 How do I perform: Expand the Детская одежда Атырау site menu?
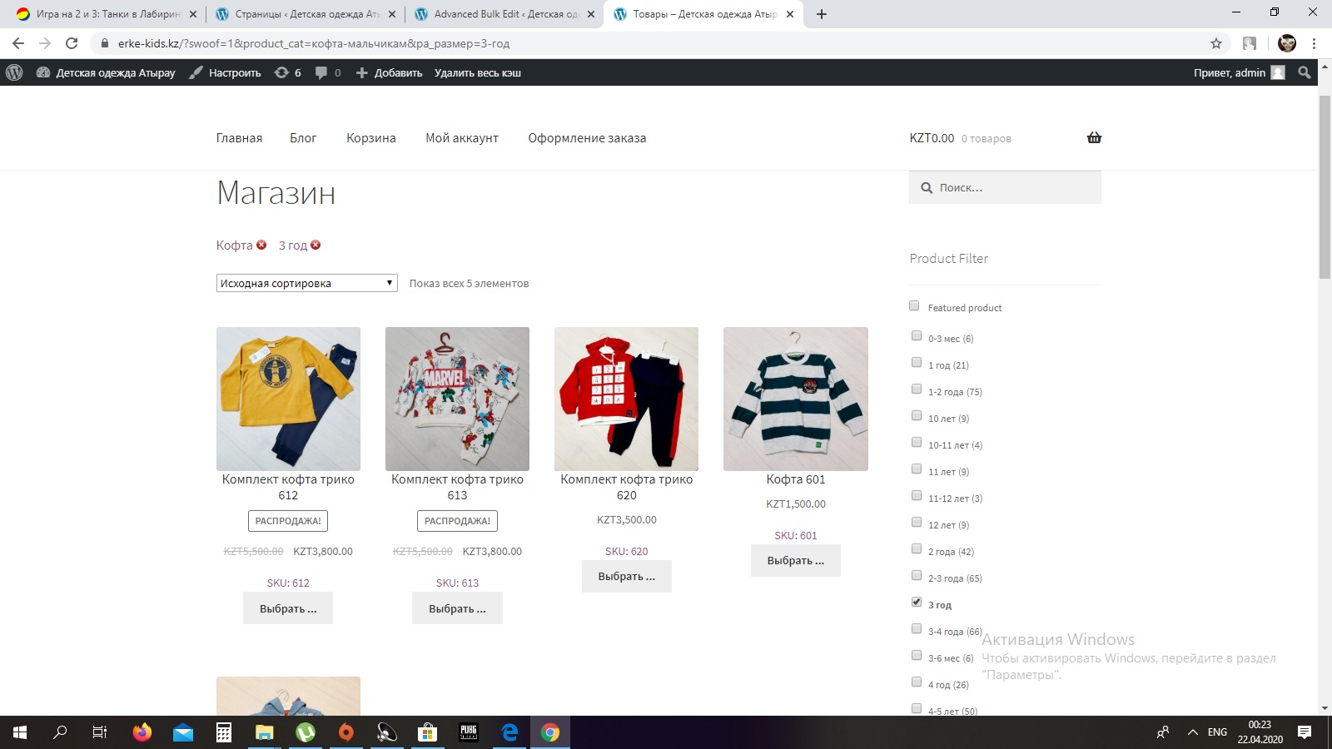pyautogui.click(x=106, y=72)
